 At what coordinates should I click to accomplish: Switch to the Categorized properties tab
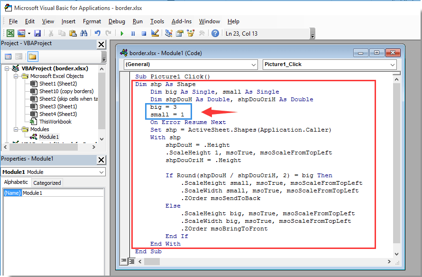click(x=47, y=182)
